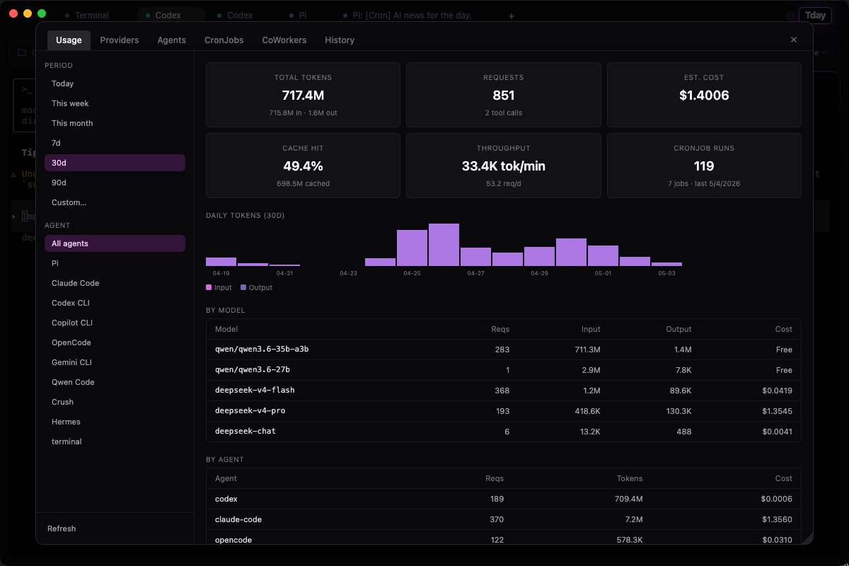Select the This week period
Viewport: 849px width, 566px height.
pyautogui.click(x=115, y=103)
